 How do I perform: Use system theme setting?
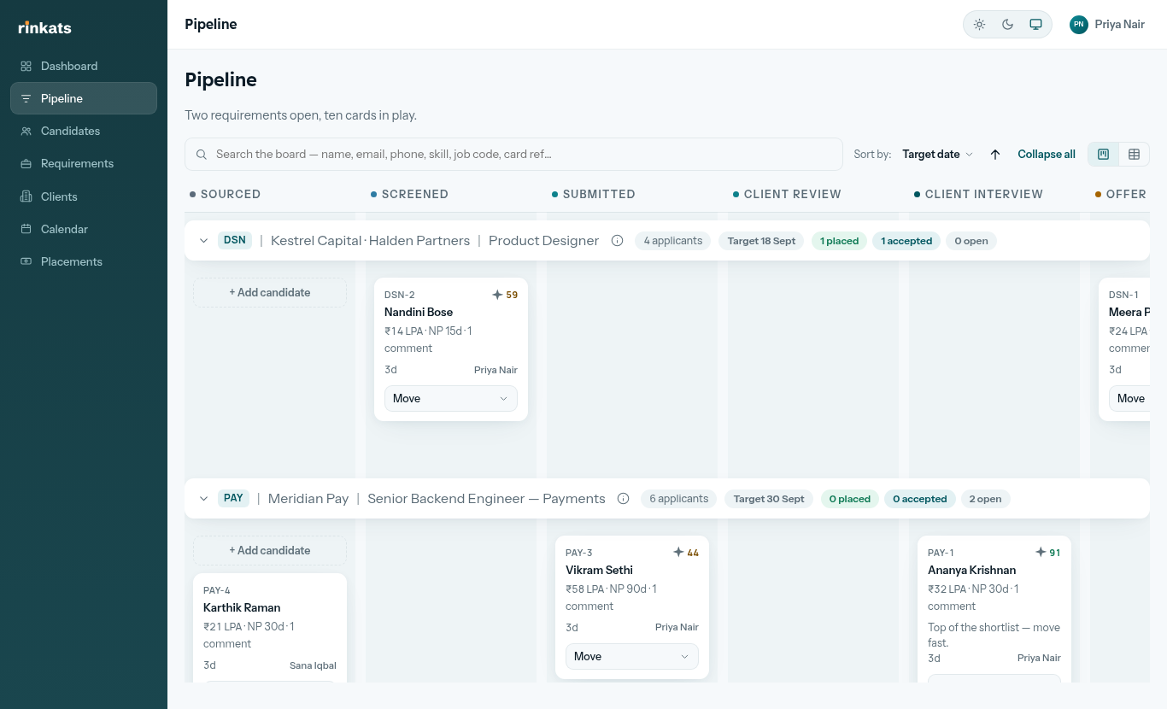pos(1035,25)
